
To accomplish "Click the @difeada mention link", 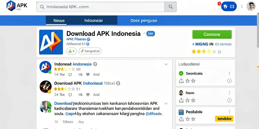I will 154,114.
